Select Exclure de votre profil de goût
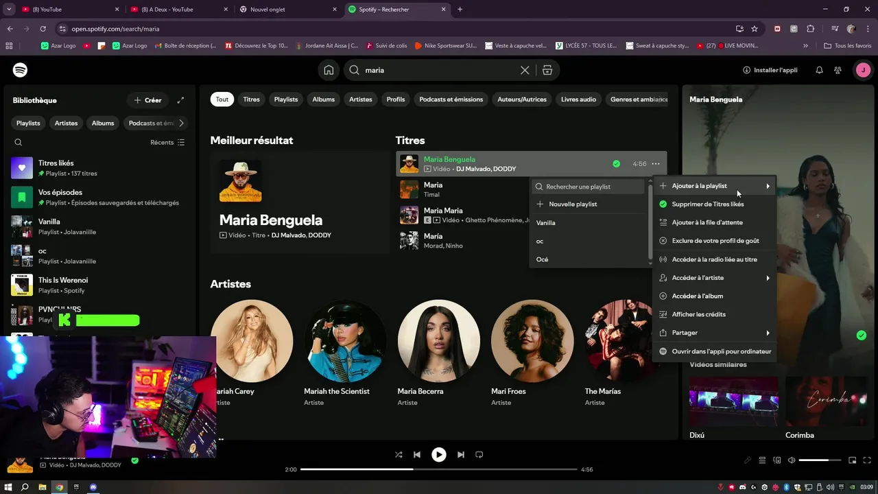 point(715,241)
